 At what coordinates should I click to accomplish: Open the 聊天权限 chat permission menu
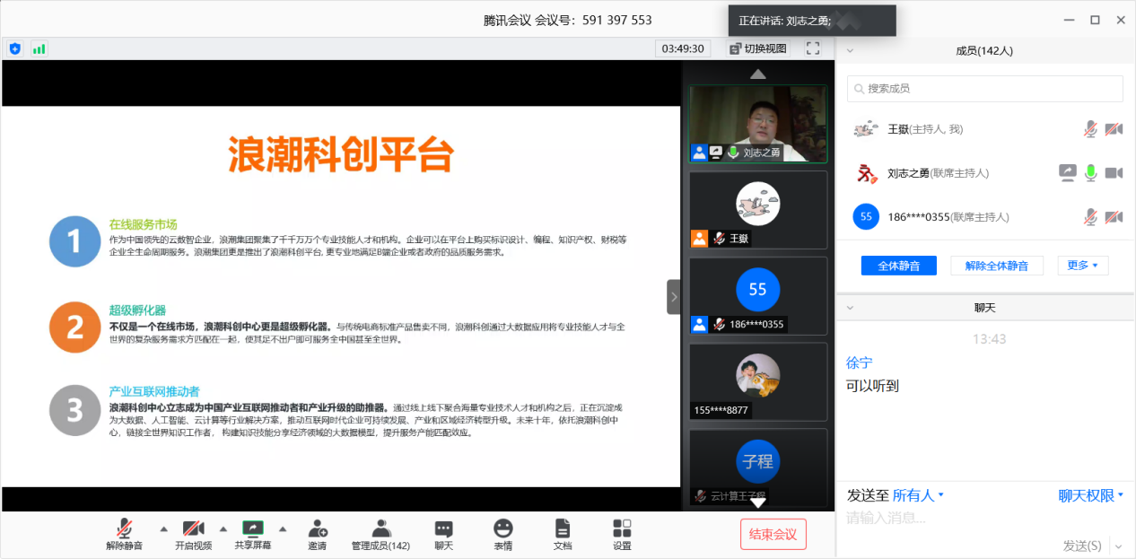pyautogui.click(x=1090, y=495)
